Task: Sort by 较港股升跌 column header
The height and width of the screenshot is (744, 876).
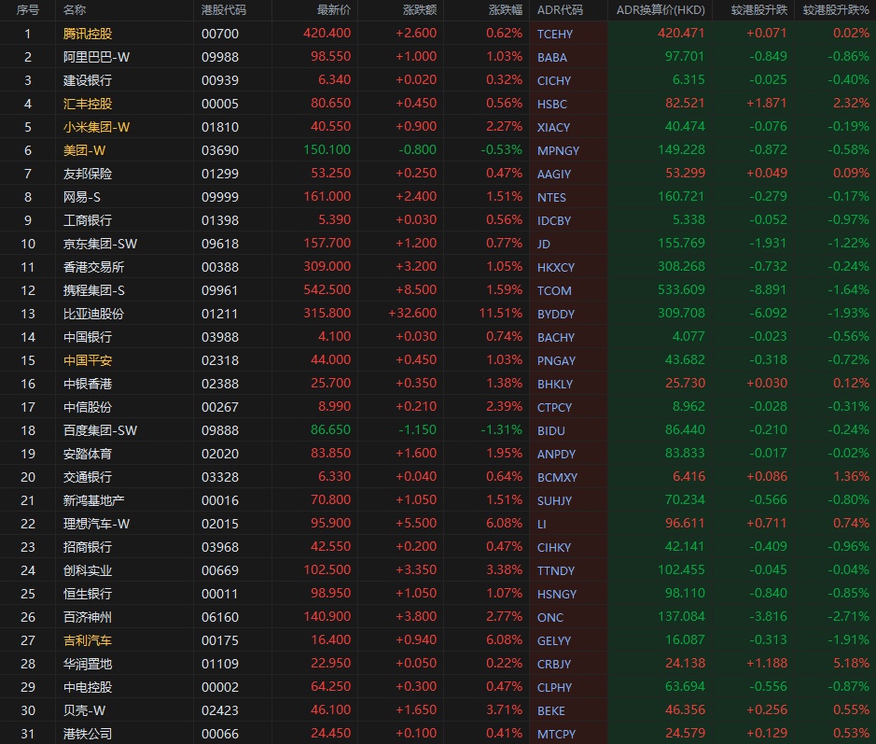Action: click(x=758, y=10)
